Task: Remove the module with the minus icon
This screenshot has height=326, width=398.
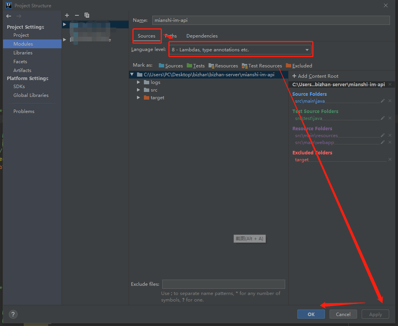Action: coord(77,15)
